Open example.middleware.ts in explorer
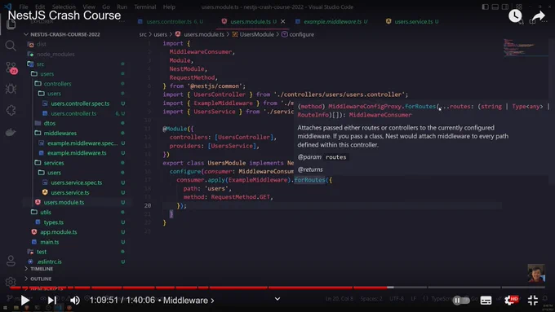This screenshot has width=555, height=312. coord(77,153)
